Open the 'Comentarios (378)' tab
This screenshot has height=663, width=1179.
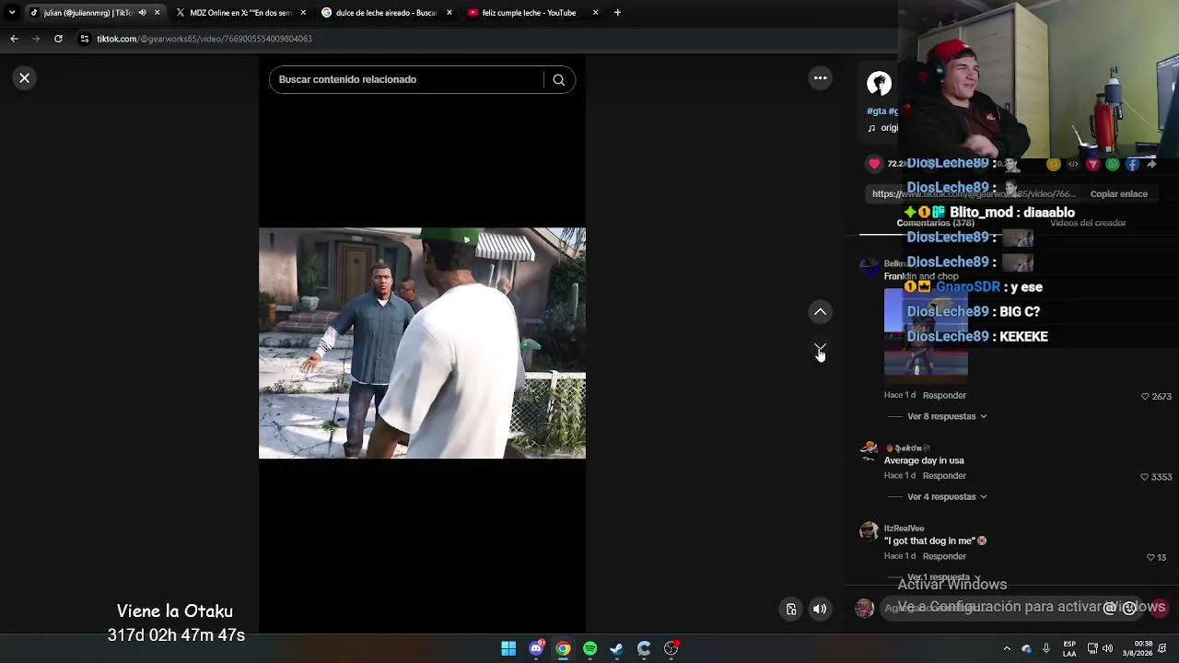(x=935, y=223)
